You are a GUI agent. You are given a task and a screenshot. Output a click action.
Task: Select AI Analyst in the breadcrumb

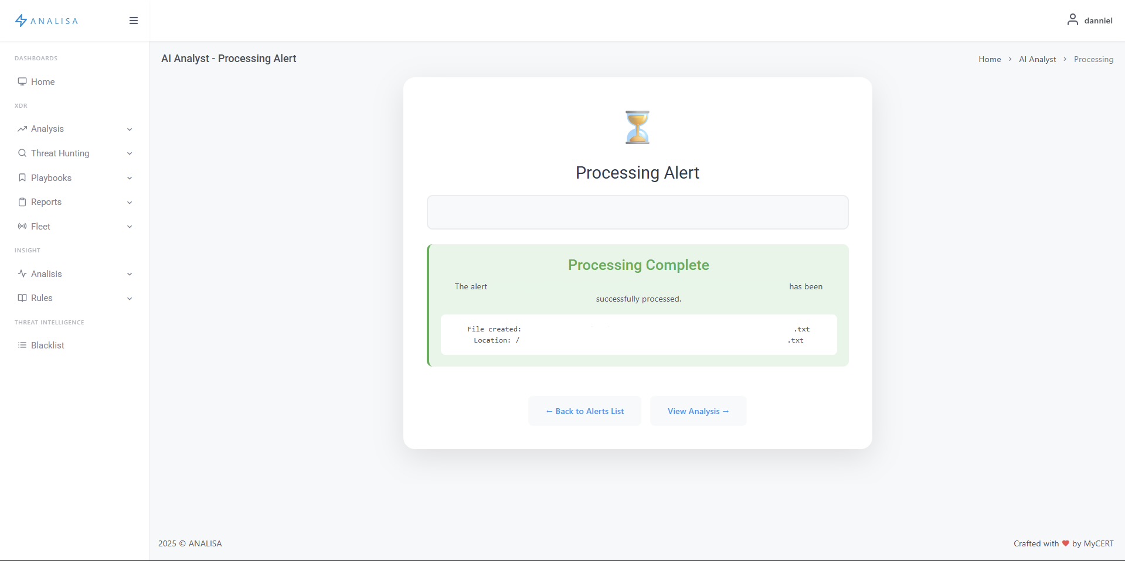coord(1038,59)
